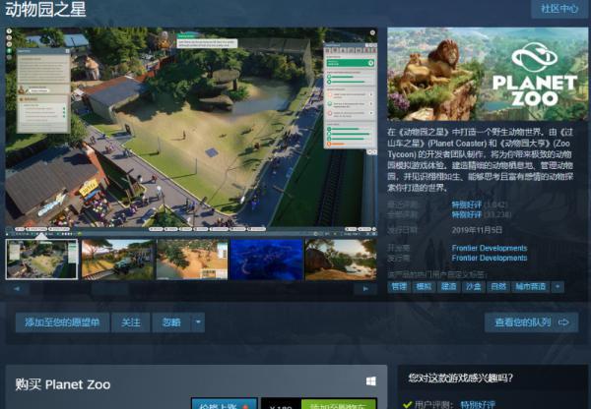
Task: Select the second thumbnail with the safari jeep
Action: pyautogui.click(x=118, y=260)
